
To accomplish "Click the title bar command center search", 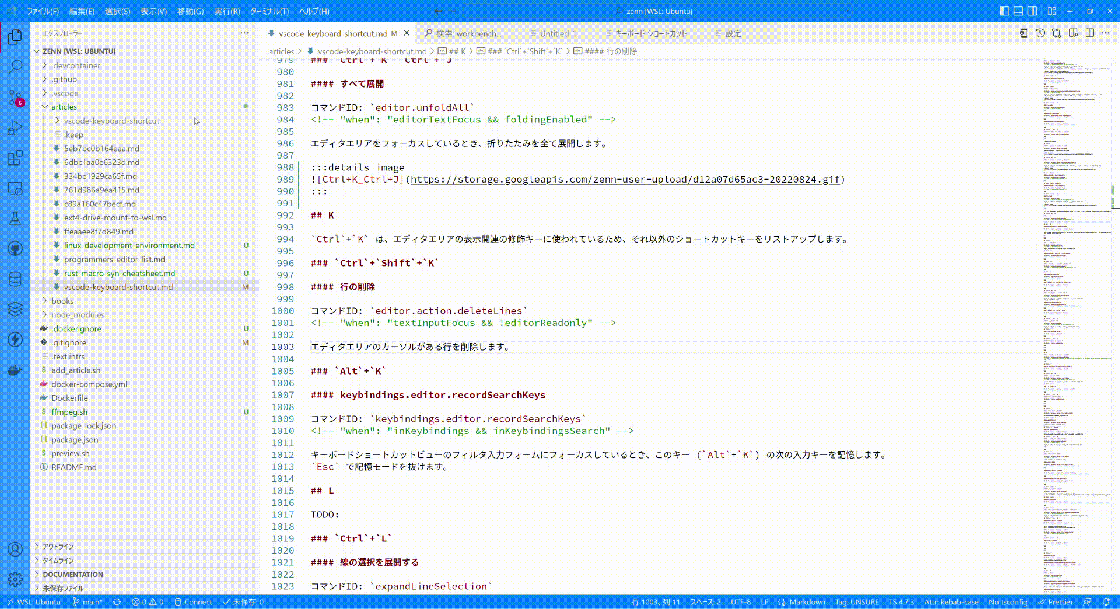I will coord(657,11).
